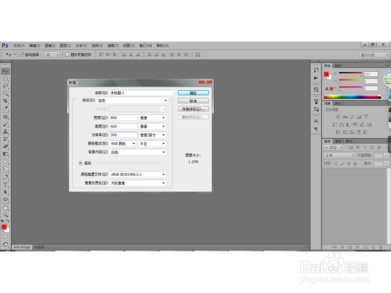Viewport: 391px width, 293px height.
Task: Open the 窗口(W) menu
Action: tap(145, 45)
